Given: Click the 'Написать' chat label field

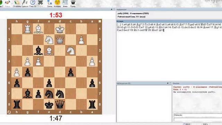Looking at the screenshot, I should (x=198, y=115).
